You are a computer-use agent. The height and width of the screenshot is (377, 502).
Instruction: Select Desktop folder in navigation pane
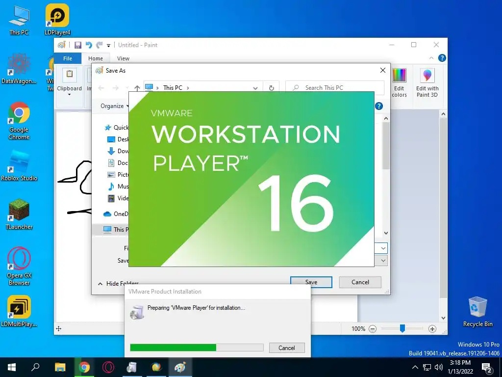[x=118, y=139]
